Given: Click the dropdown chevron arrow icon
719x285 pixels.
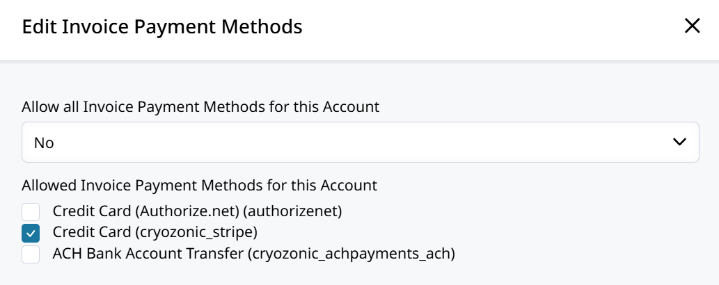Looking at the screenshot, I should [x=680, y=142].
